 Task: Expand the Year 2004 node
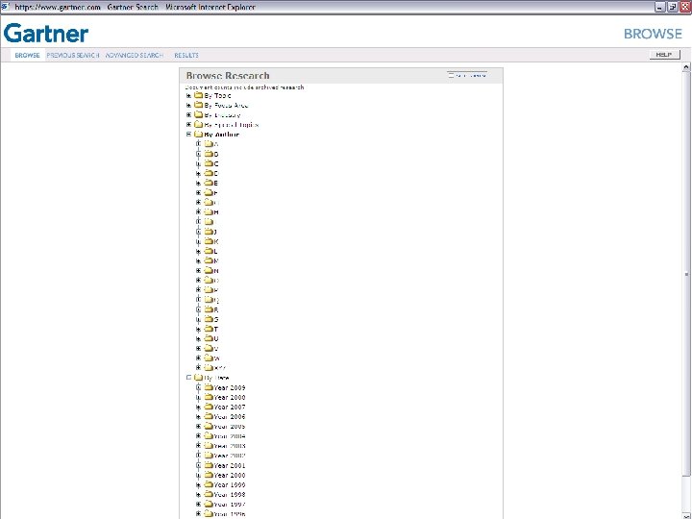(199, 436)
